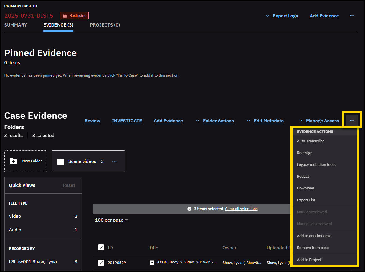
Task: Select Export List menu entry
Action: pos(324,200)
